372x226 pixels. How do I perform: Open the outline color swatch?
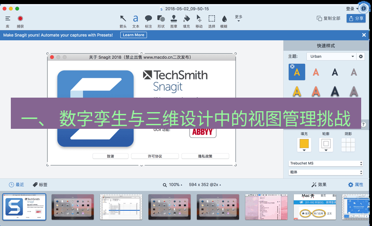tap(326, 145)
